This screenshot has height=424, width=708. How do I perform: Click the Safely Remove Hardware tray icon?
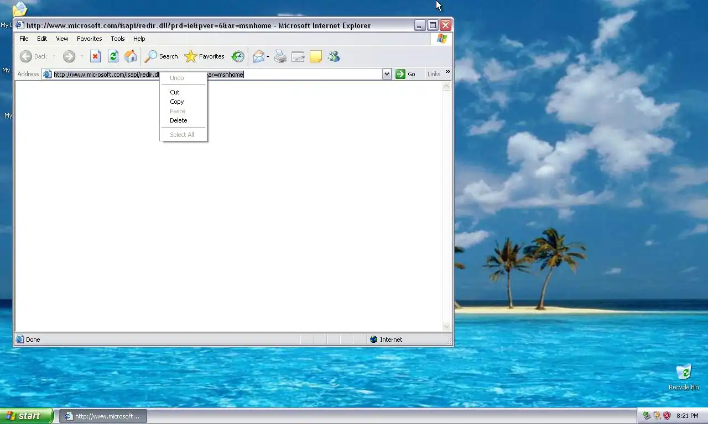[x=647, y=416]
